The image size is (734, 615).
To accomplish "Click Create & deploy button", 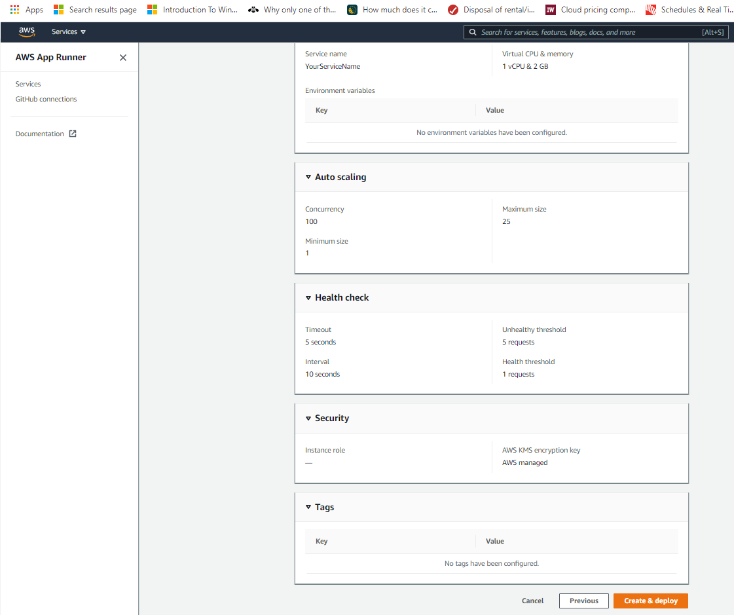I will 651,601.
